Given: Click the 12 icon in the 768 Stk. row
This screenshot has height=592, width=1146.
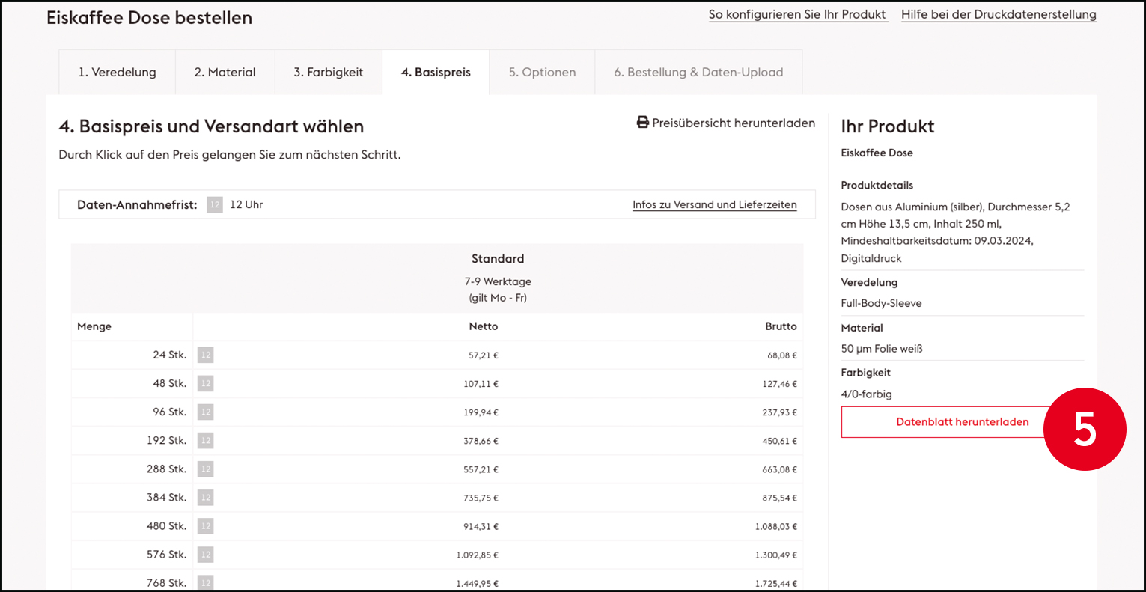Looking at the screenshot, I should (205, 583).
